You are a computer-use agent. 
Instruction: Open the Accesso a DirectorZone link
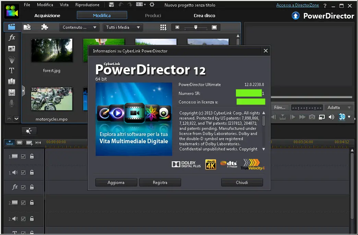pos(298,5)
